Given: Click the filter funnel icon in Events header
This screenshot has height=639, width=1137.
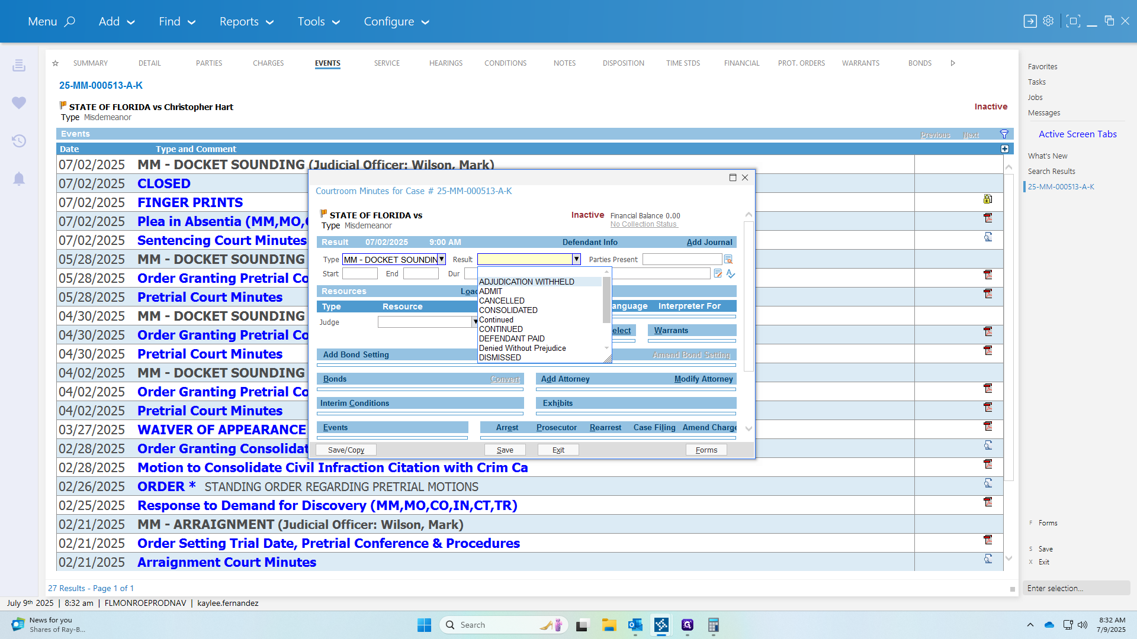Looking at the screenshot, I should pos(1004,134).
